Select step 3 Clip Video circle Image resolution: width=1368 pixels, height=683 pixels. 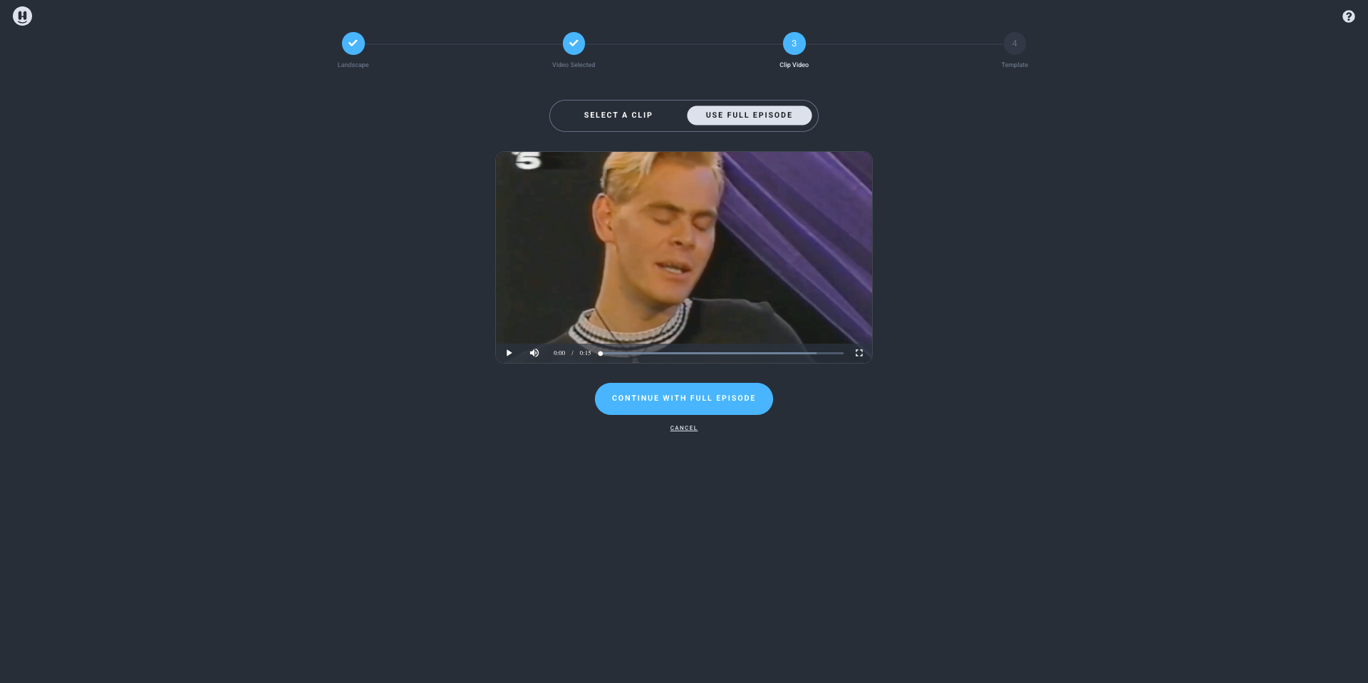pos(794,43)
